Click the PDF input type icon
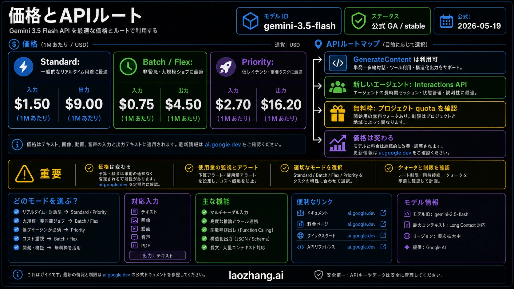Screen dimensions: 514x289 tap(134, 245)
